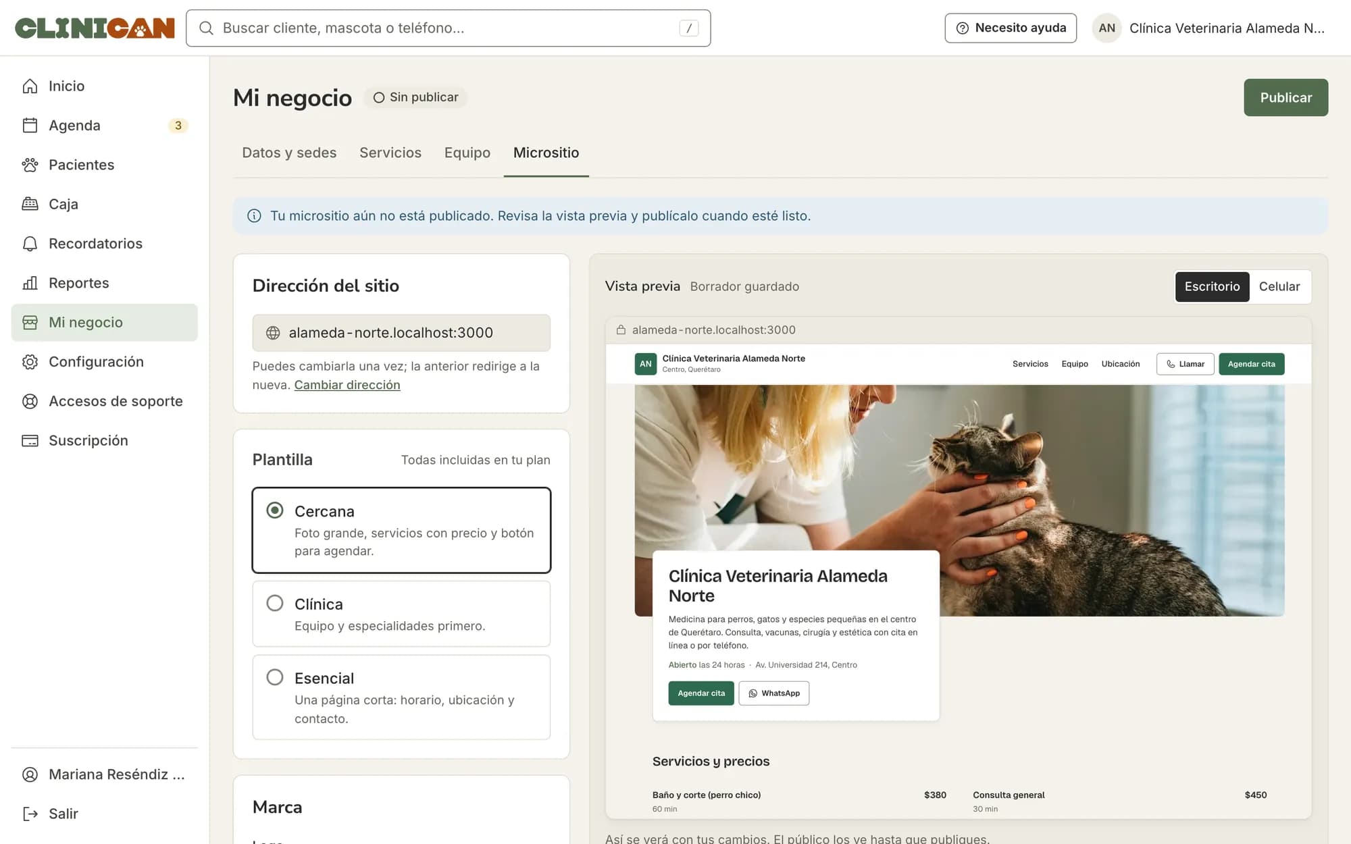Click the Recordatorios bell icon
1351x844 pixels.
click(x=30, y=244)
